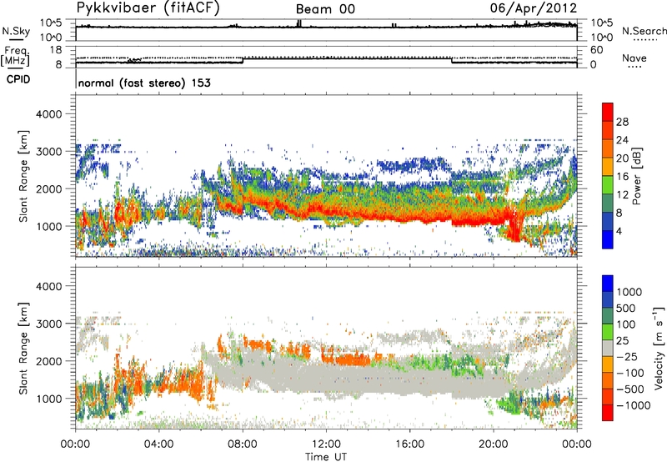Click the strong red backscatter band near 21:00 in power panel
The width and height of the screenshot is (667, 462).
click(x=514, y=225)
